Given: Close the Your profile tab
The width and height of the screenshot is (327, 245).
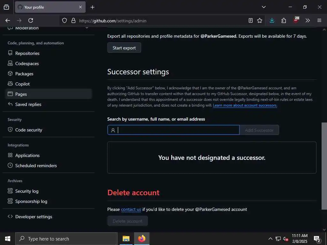Looking at the screenshot, I should click(80, 7).
